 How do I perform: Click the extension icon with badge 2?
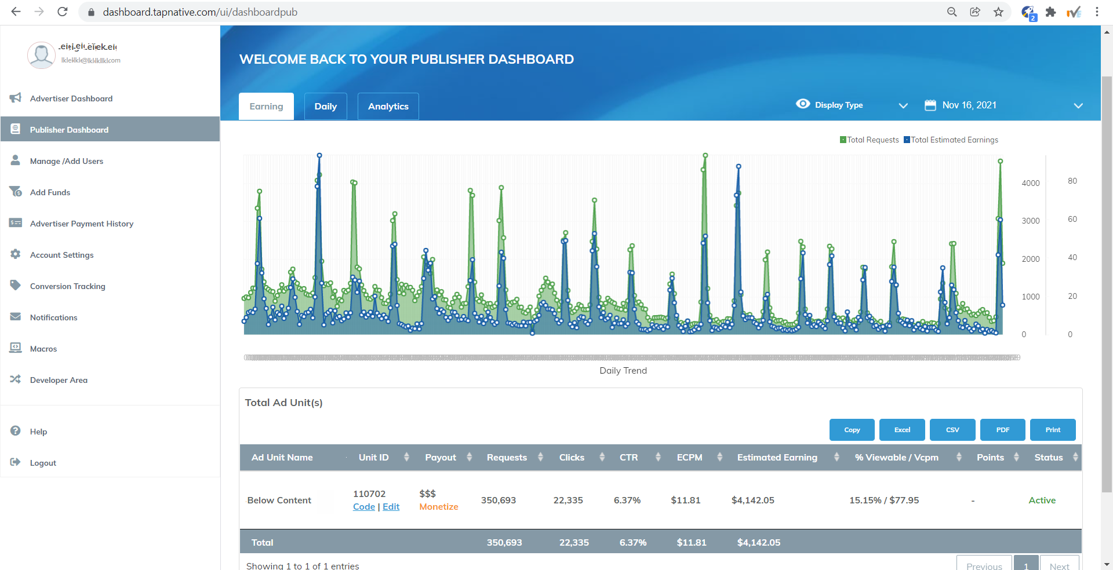pos(1028,12)
